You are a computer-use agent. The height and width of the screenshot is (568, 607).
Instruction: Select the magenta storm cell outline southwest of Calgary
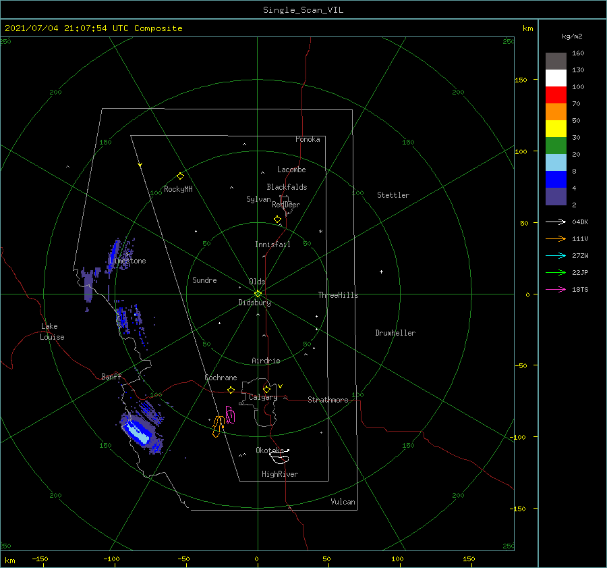pyautogui.click(x=230, y=415)
